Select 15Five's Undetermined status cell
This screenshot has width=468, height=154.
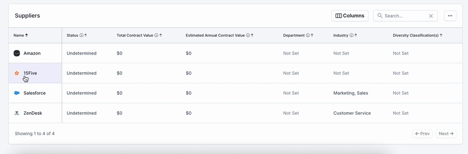(x=82, y=73)
